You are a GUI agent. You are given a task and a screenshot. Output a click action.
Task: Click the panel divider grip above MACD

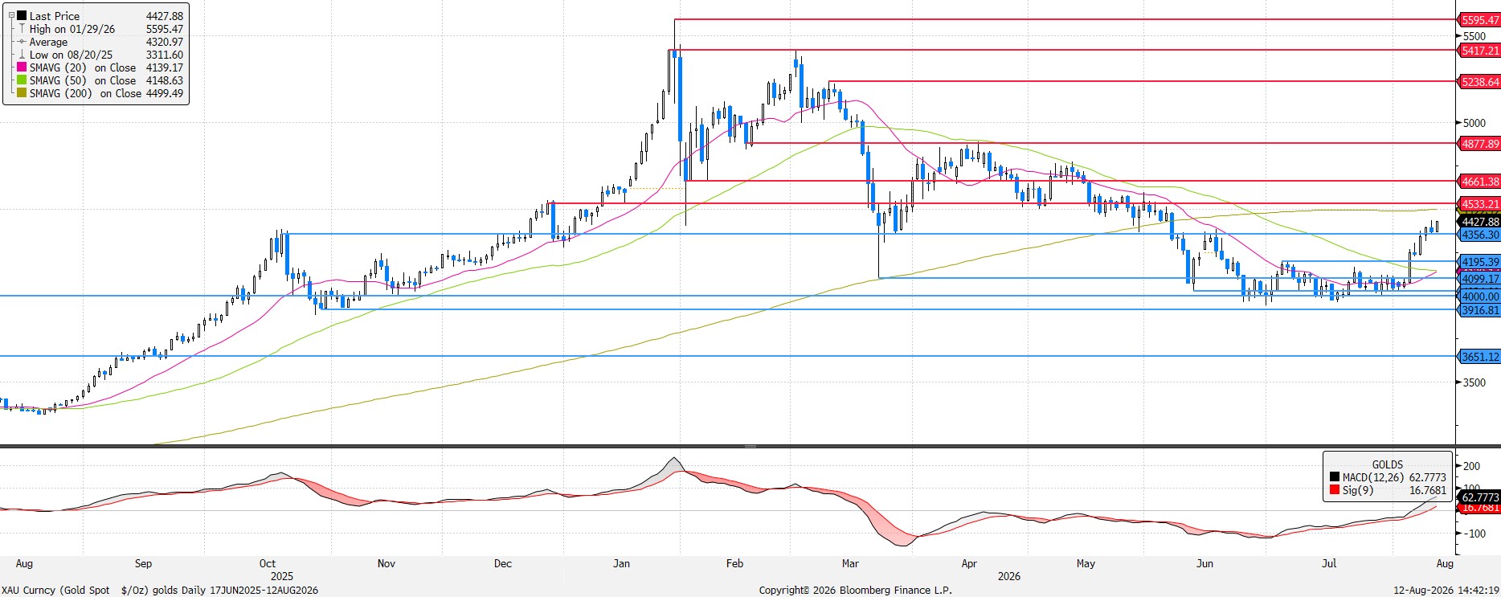[x=750, y=446]
